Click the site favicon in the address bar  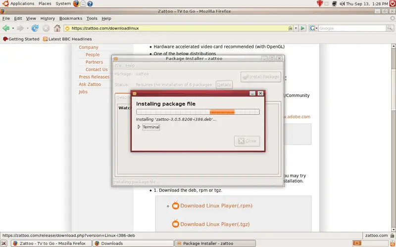(67, 28)
